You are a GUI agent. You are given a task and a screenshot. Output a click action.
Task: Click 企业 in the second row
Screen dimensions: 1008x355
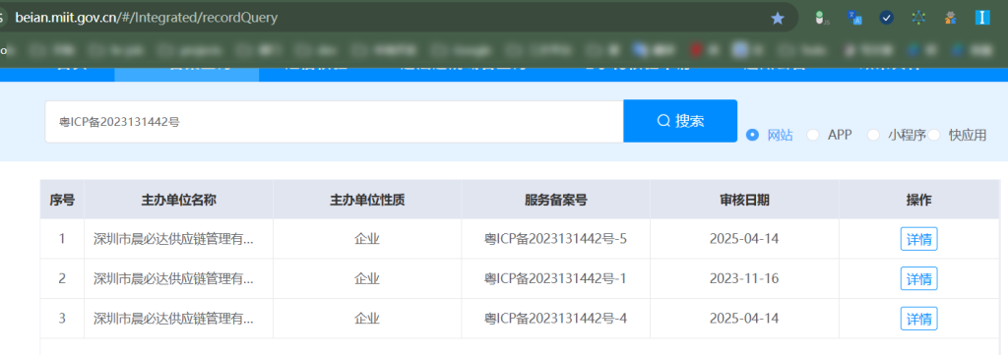point(367,278)
